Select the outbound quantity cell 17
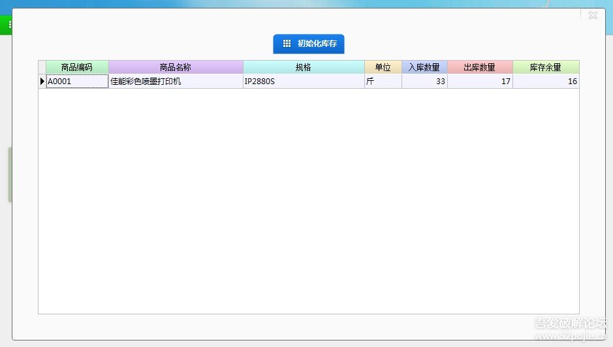Image resolution: width=613 pixels, height=347 pixels. coord(480,82)
